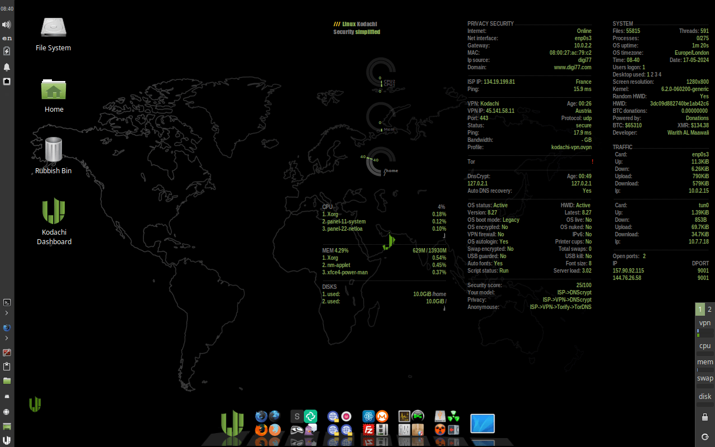The width and height of the screenshot is (715, 447).
Task: Open the cardboard package box dock icon
Action: [x=418, y=430]
